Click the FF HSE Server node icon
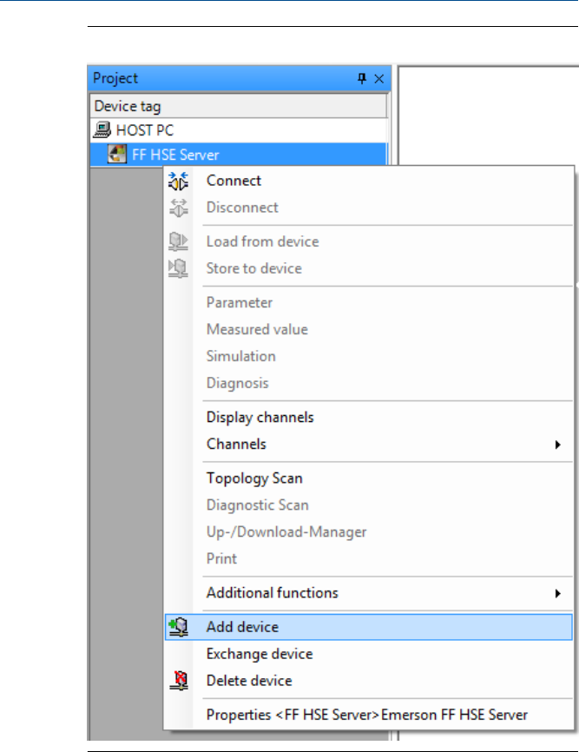579x752 pixels. click(117, 155)
